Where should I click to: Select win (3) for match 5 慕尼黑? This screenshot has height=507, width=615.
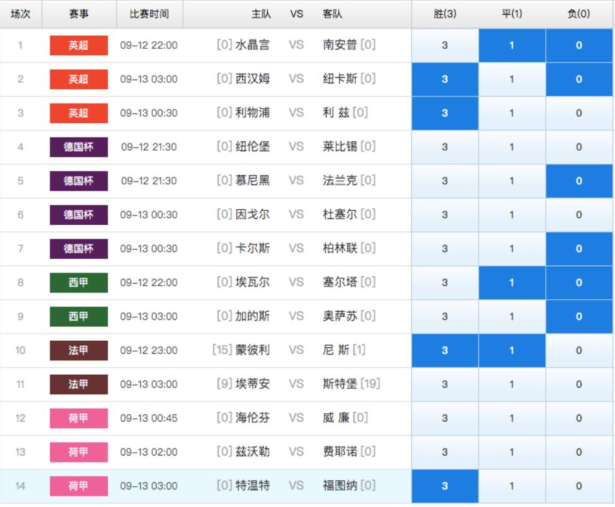445,181
